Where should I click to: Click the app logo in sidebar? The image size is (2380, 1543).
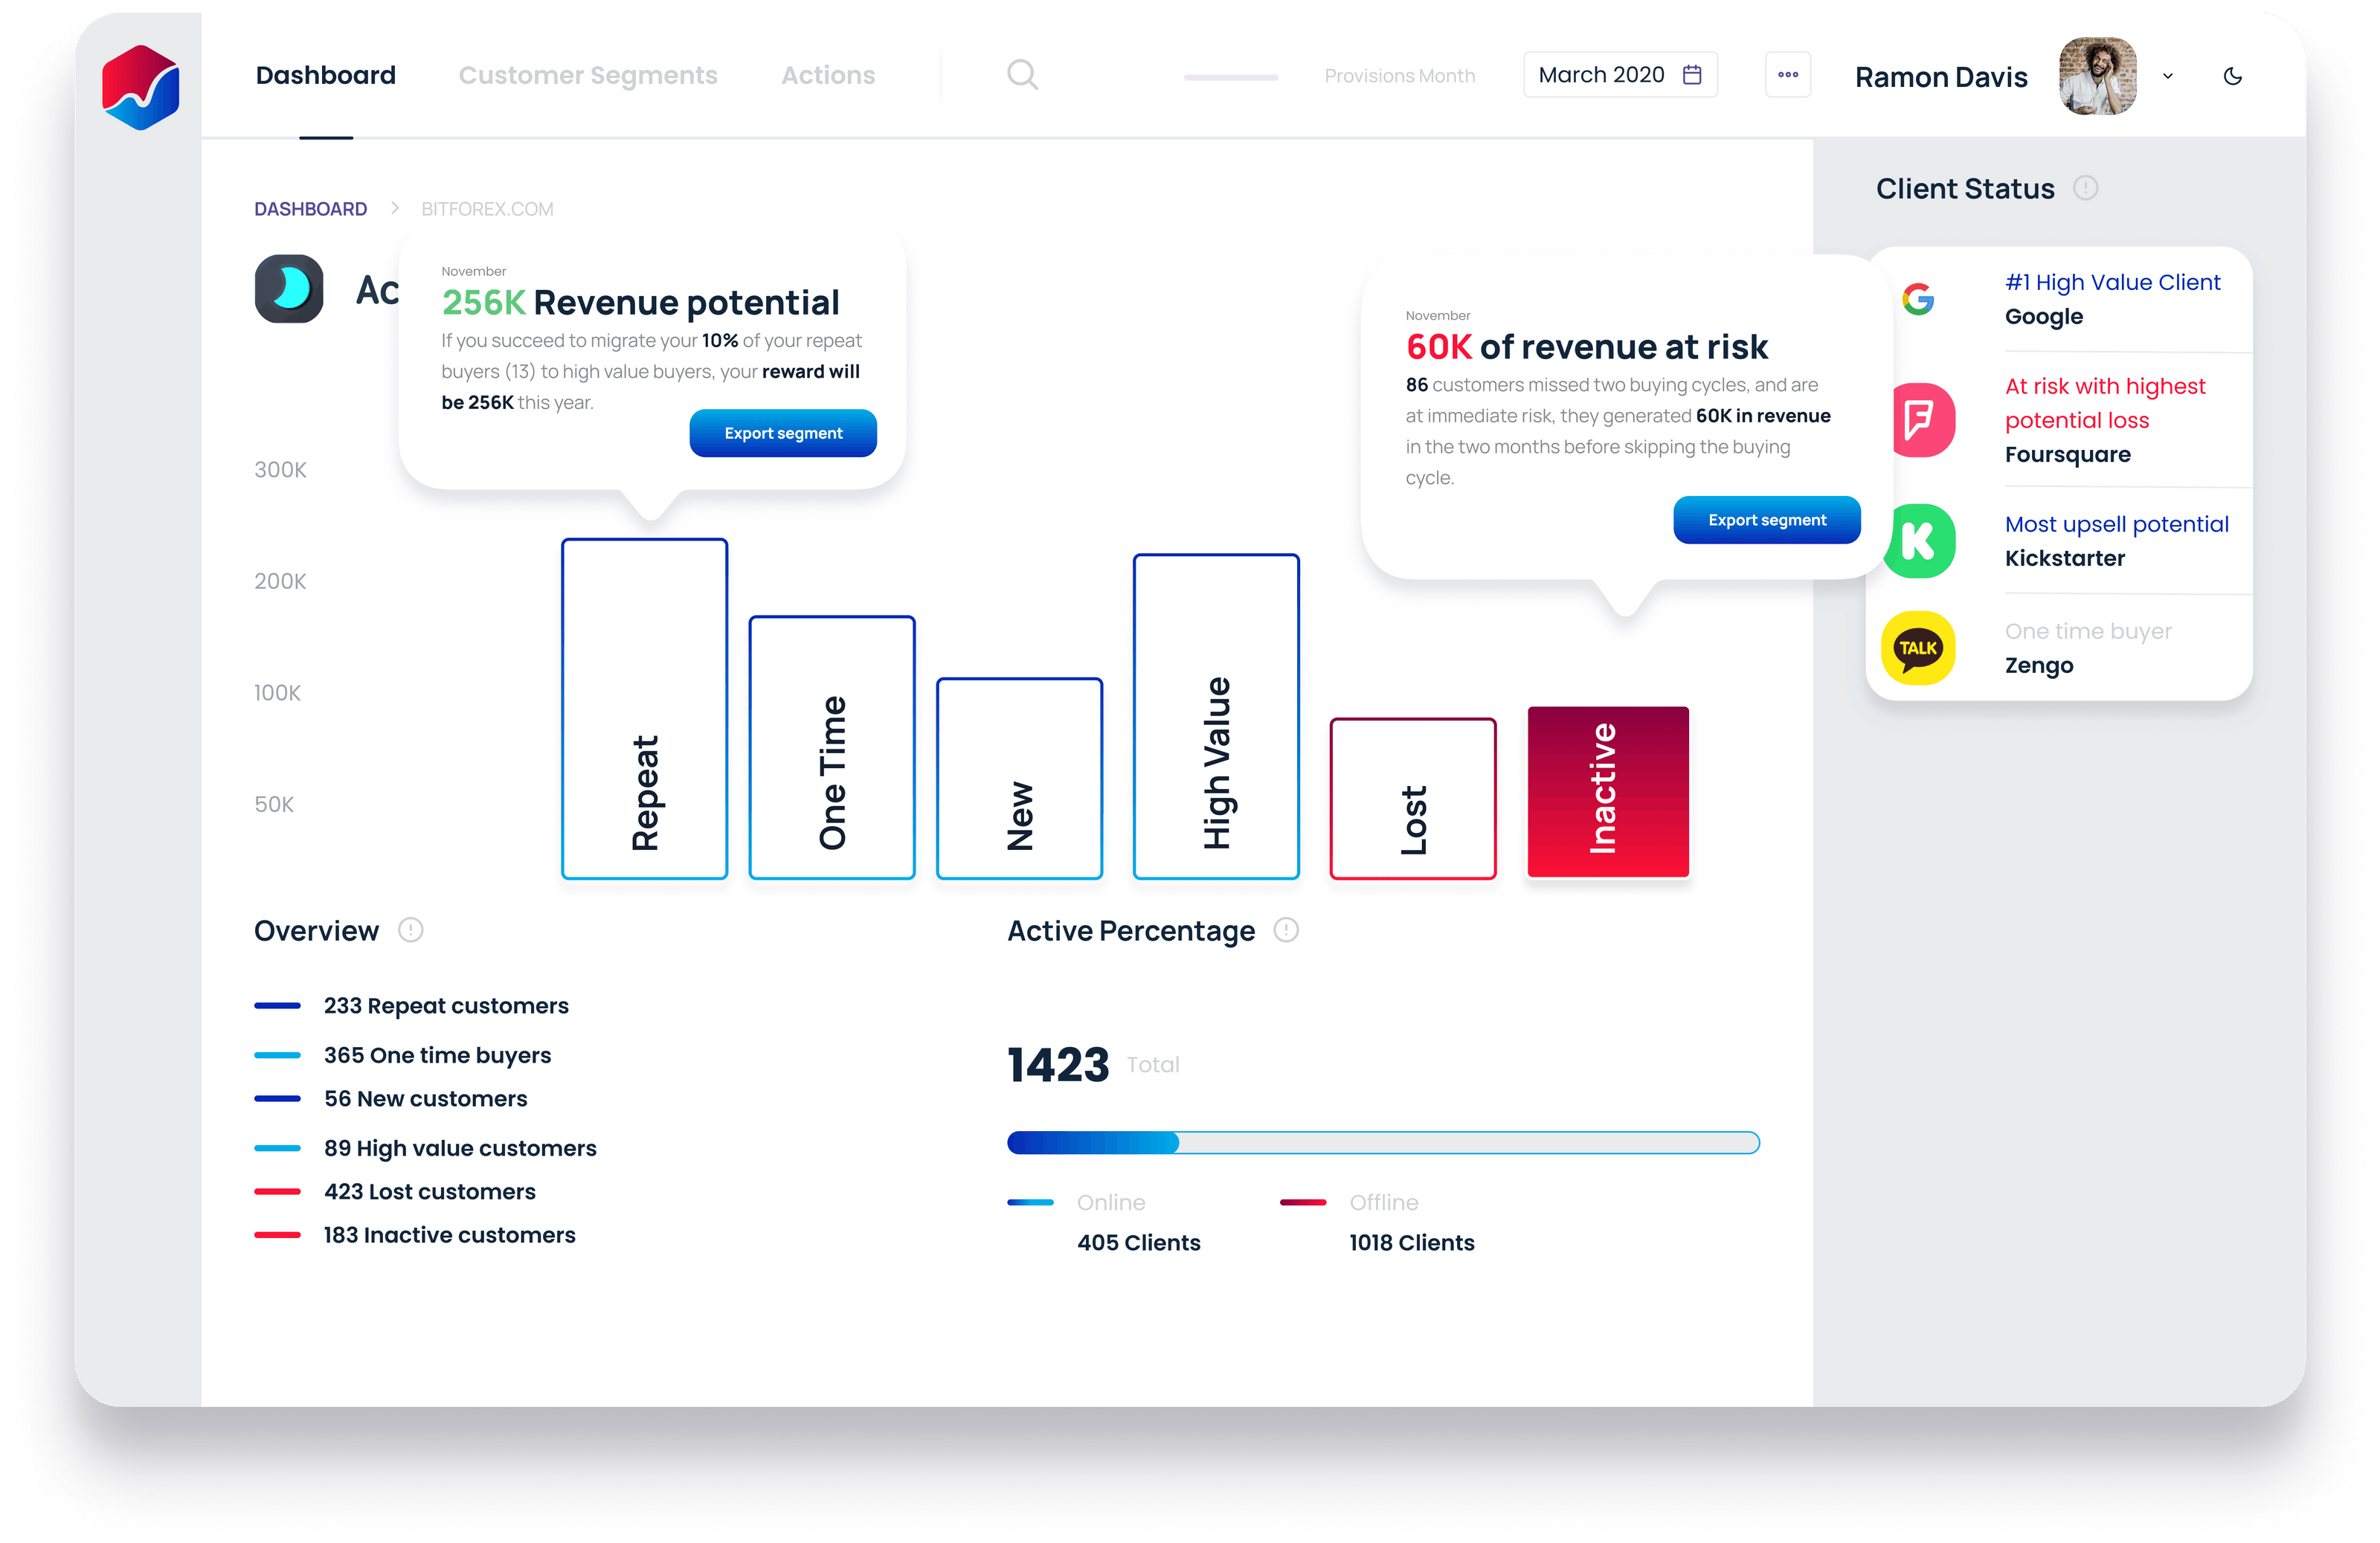click(141, 88)
